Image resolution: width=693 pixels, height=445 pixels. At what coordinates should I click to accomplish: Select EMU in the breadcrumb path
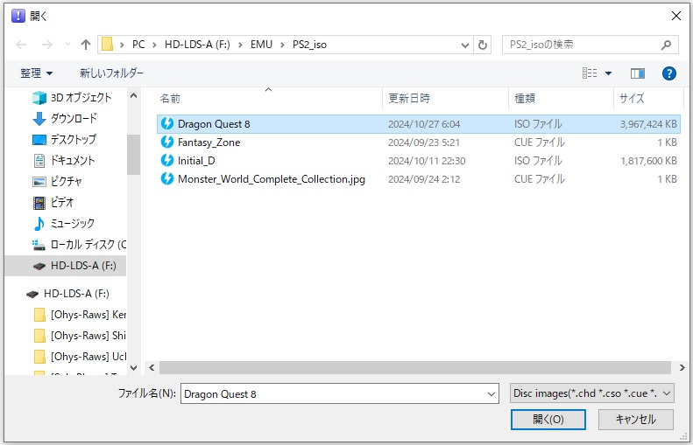tap(261, 45)
